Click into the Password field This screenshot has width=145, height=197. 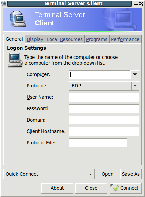(104, 109)
